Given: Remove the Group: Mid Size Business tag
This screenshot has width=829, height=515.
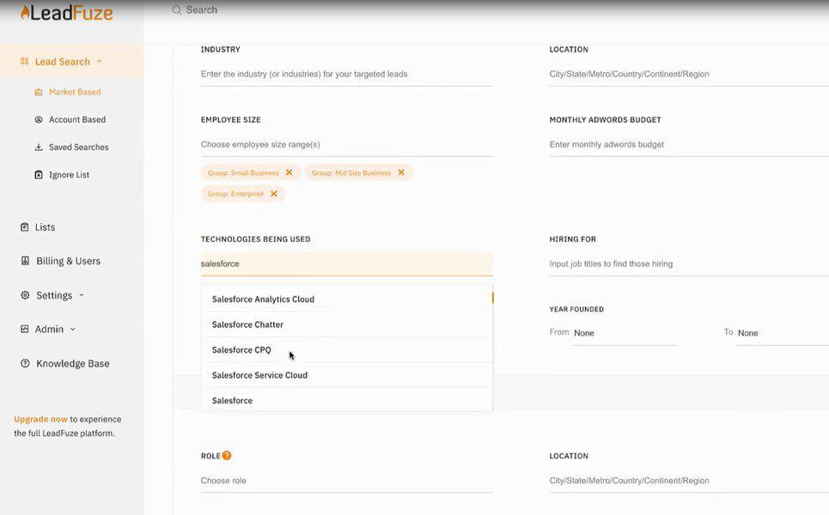Looking at the screenshot, I should point(401,173).
